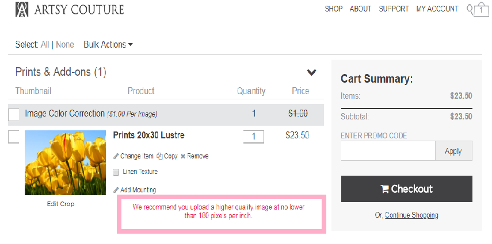Click the yellow tulips thumbnail image
Image resolution: width=492 pixels, height=244 pixels.
point(65,163)
